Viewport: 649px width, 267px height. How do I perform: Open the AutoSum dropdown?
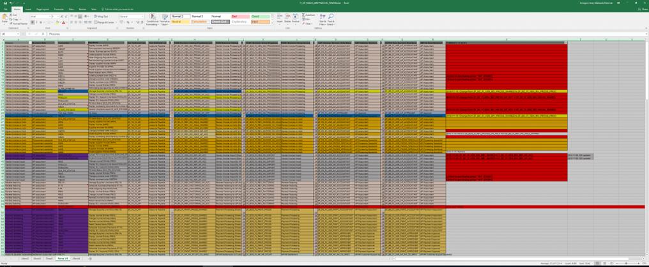click(x=317, y=15)
